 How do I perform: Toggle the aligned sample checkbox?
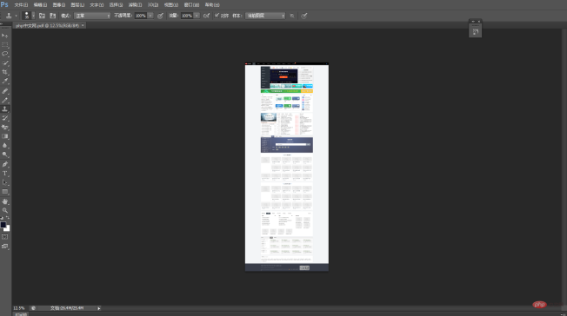[x=217, y=16]
